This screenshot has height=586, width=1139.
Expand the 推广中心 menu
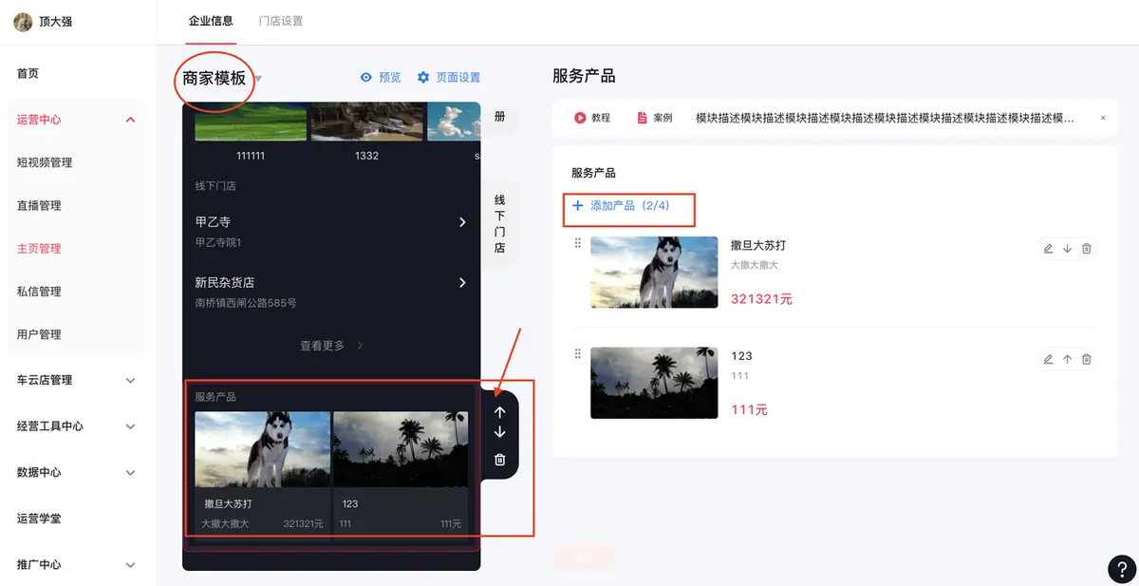pos(131,565)
